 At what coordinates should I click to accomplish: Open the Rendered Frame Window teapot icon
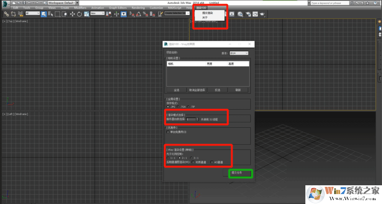click(x=255, y=14)
